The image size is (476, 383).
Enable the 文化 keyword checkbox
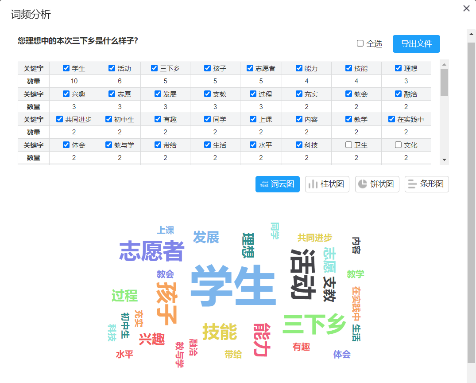[x=398, y=145]
